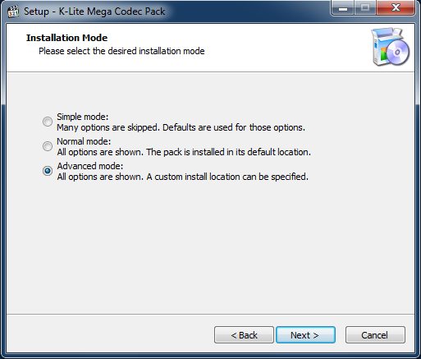The width and height of the screenshot is (421, 359).
Task: Go back with the < Back button
Action: [x=244, y=335]
